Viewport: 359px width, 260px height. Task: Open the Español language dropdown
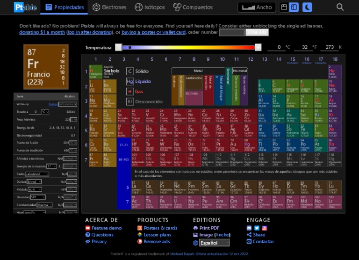[215, 243]
